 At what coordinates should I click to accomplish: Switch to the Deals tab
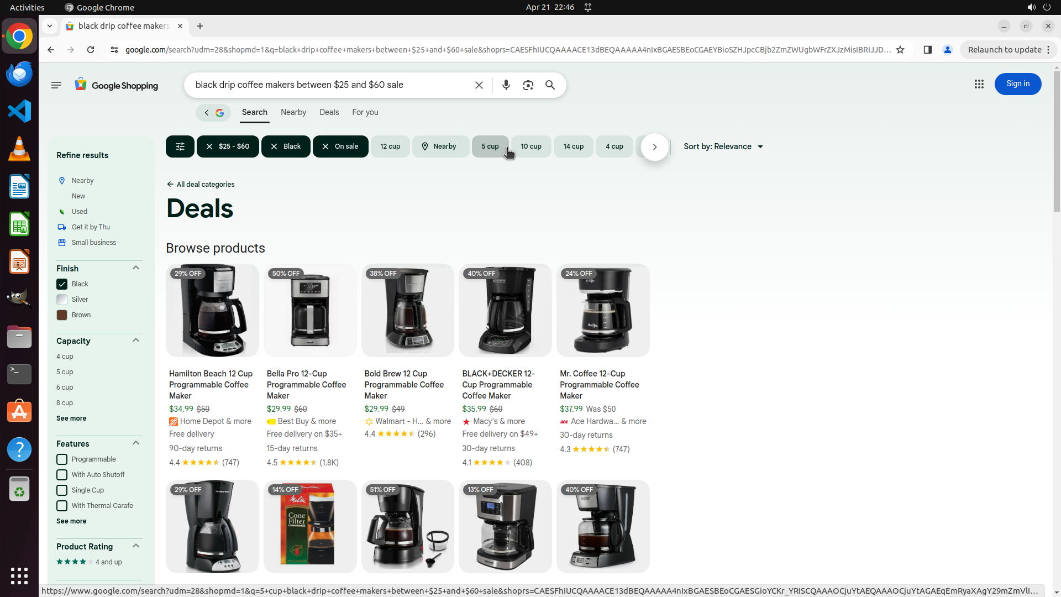coord(329,112)
